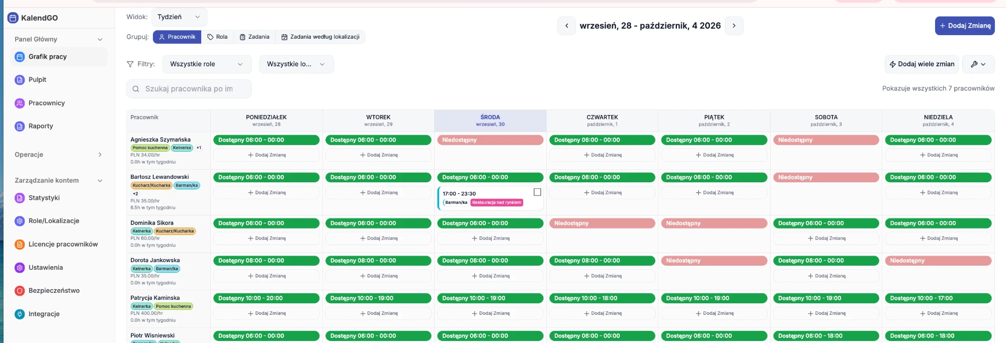The height and width of the screenshot is (343, 1006).
Task: Click Bartosz's Kucharz/Kucharka role tag
Action: point(151,186)
